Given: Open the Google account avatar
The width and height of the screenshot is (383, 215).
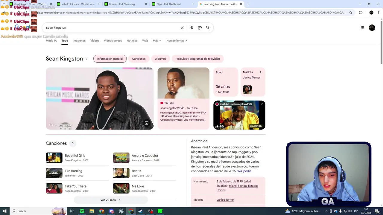Looking at the screenshot, I should pyautogui.click(x=372, y=27).
